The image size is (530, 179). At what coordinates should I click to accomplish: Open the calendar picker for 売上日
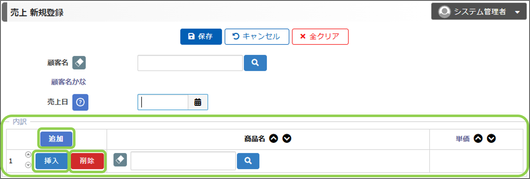[x=198, y=102]
